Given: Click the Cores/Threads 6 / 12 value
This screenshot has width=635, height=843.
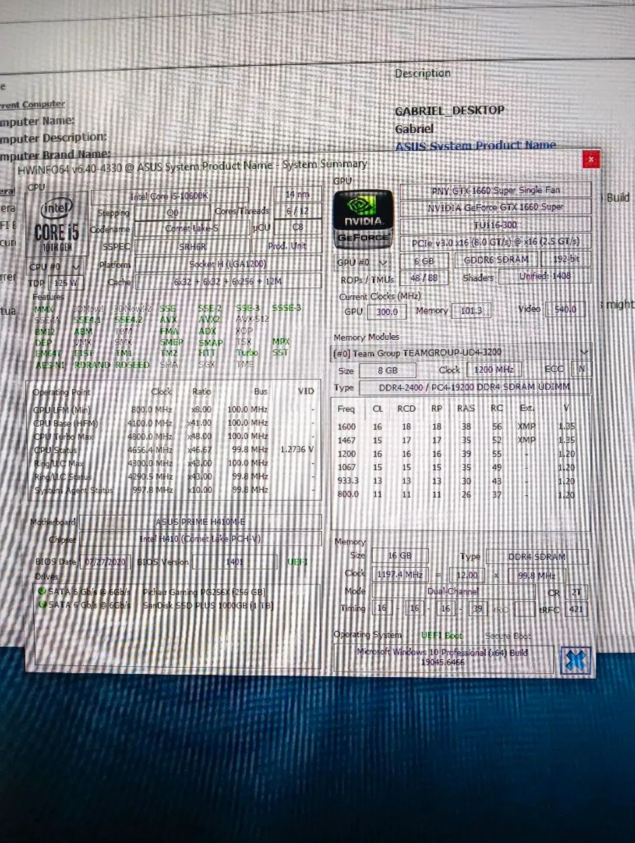Looking at the screenshot, I should click(297, 211).
